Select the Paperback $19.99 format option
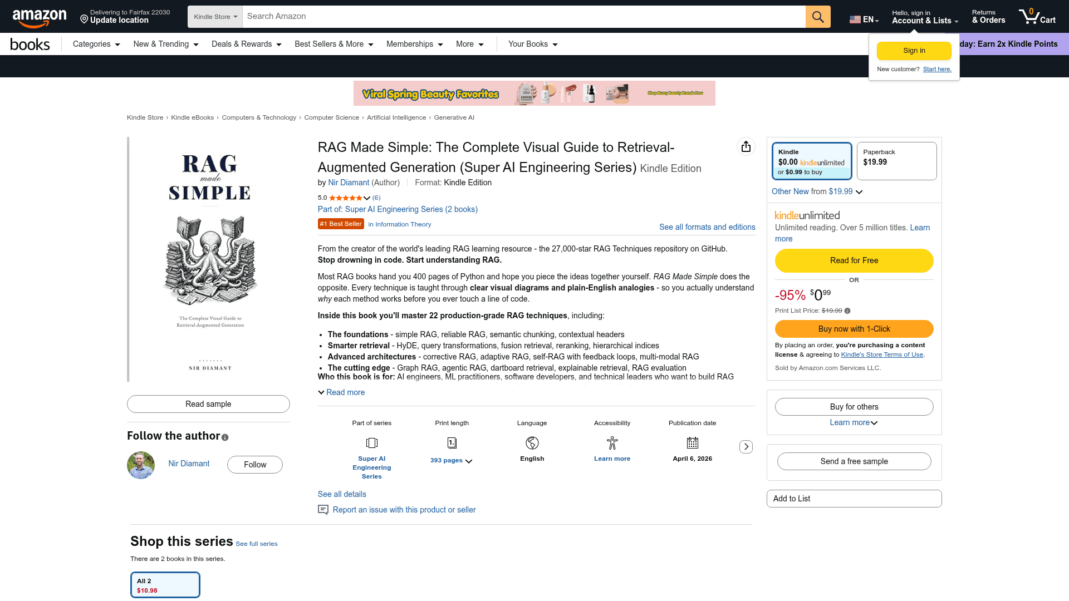The height and width of the screenshot is (601, 1069). point(896,161)
